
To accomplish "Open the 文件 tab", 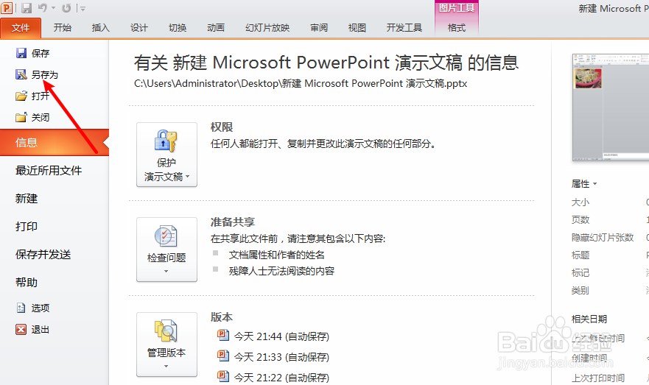I will tap(21, 28).
